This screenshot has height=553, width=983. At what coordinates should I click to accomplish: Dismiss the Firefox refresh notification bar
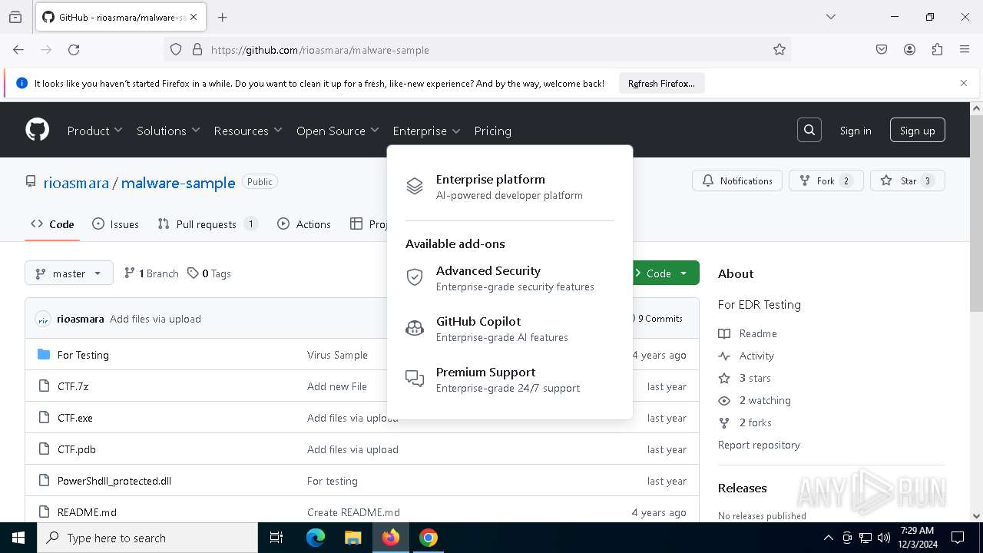pos(964,83)
